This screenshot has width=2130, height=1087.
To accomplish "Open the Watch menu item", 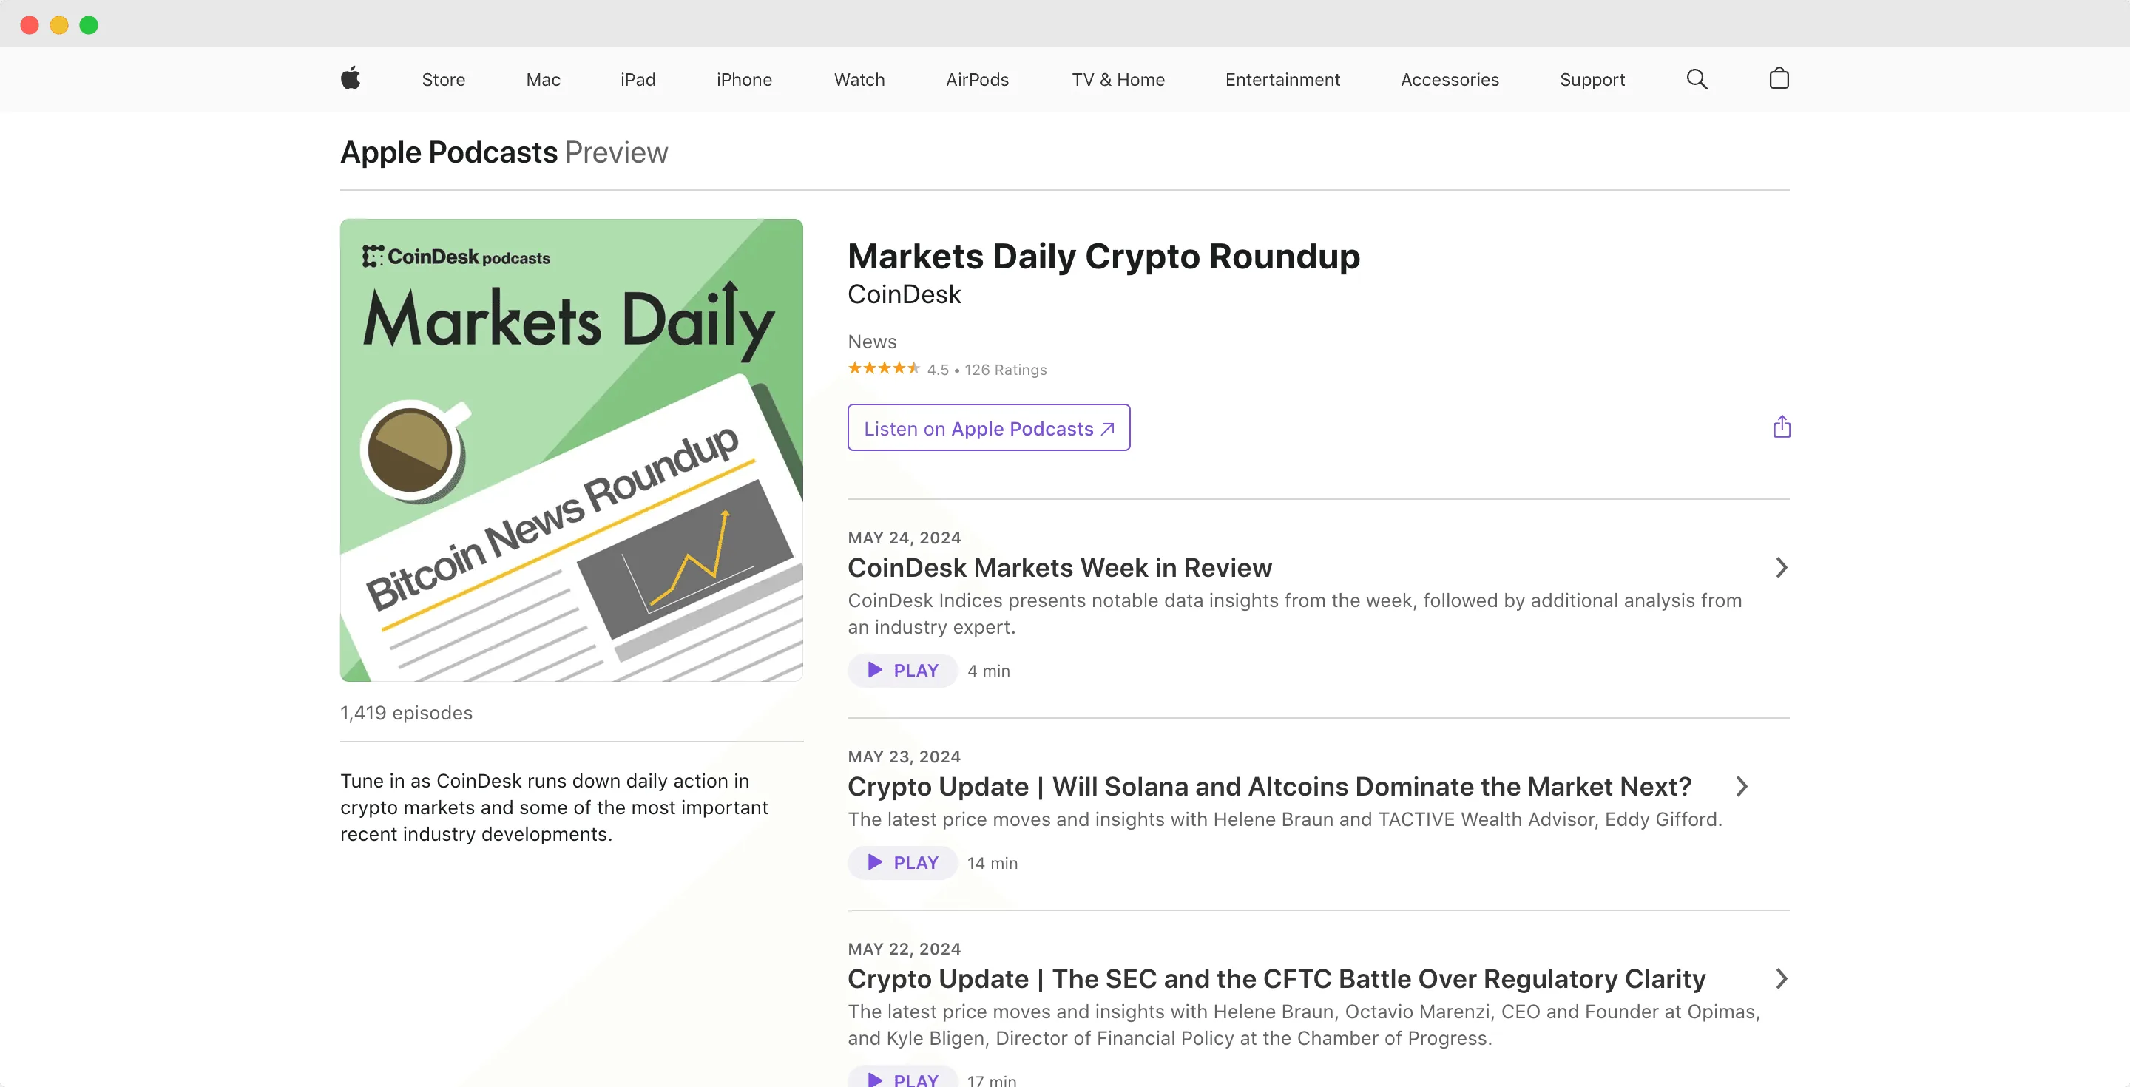I will (x=859, y=78).
